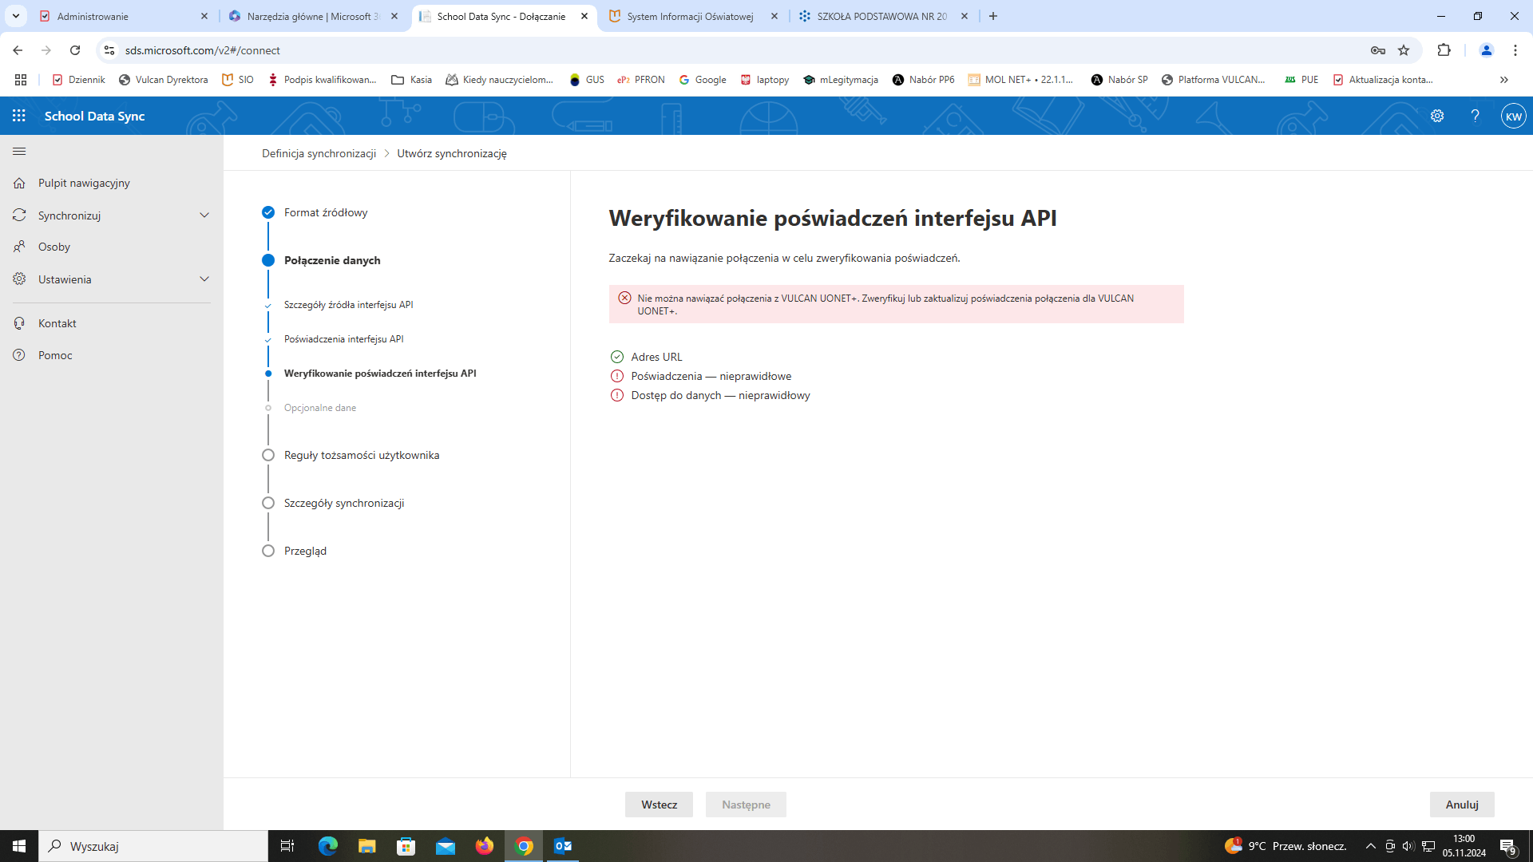Open Task View from taskbar
The width and height of the screenshot is (1533, 862).
pos(287,846)
